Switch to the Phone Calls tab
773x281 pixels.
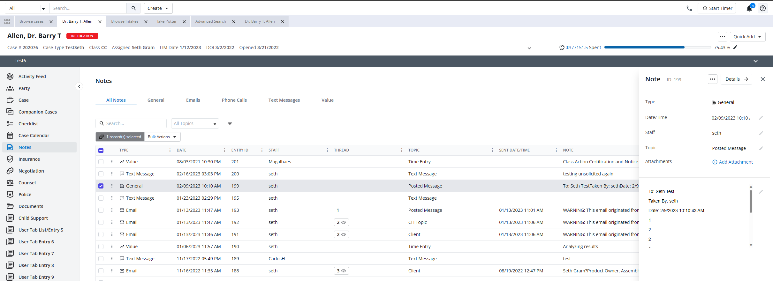click(234, 100)
